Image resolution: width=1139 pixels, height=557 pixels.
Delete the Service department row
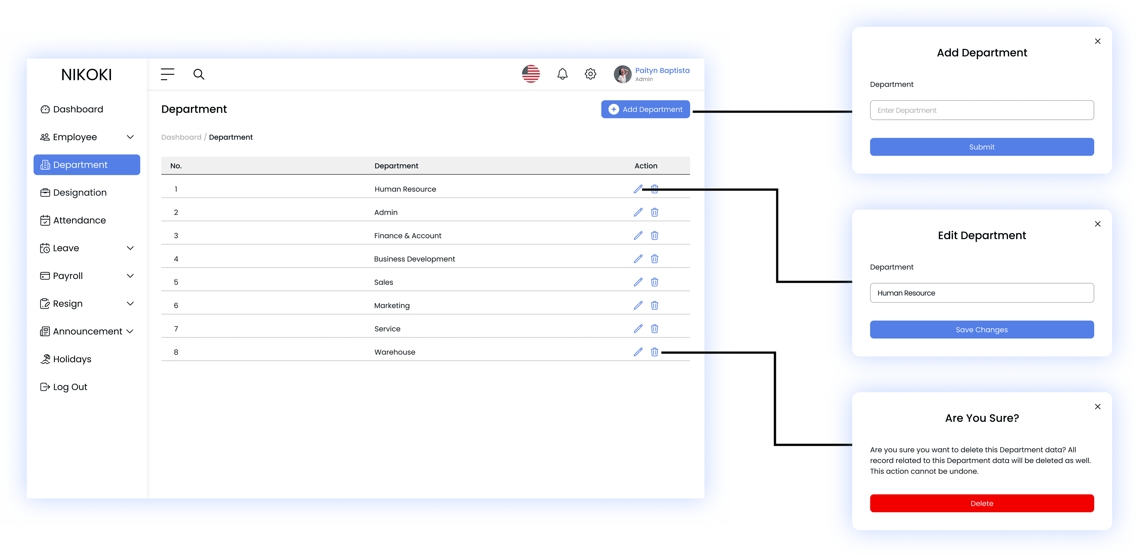pos(654,329)
